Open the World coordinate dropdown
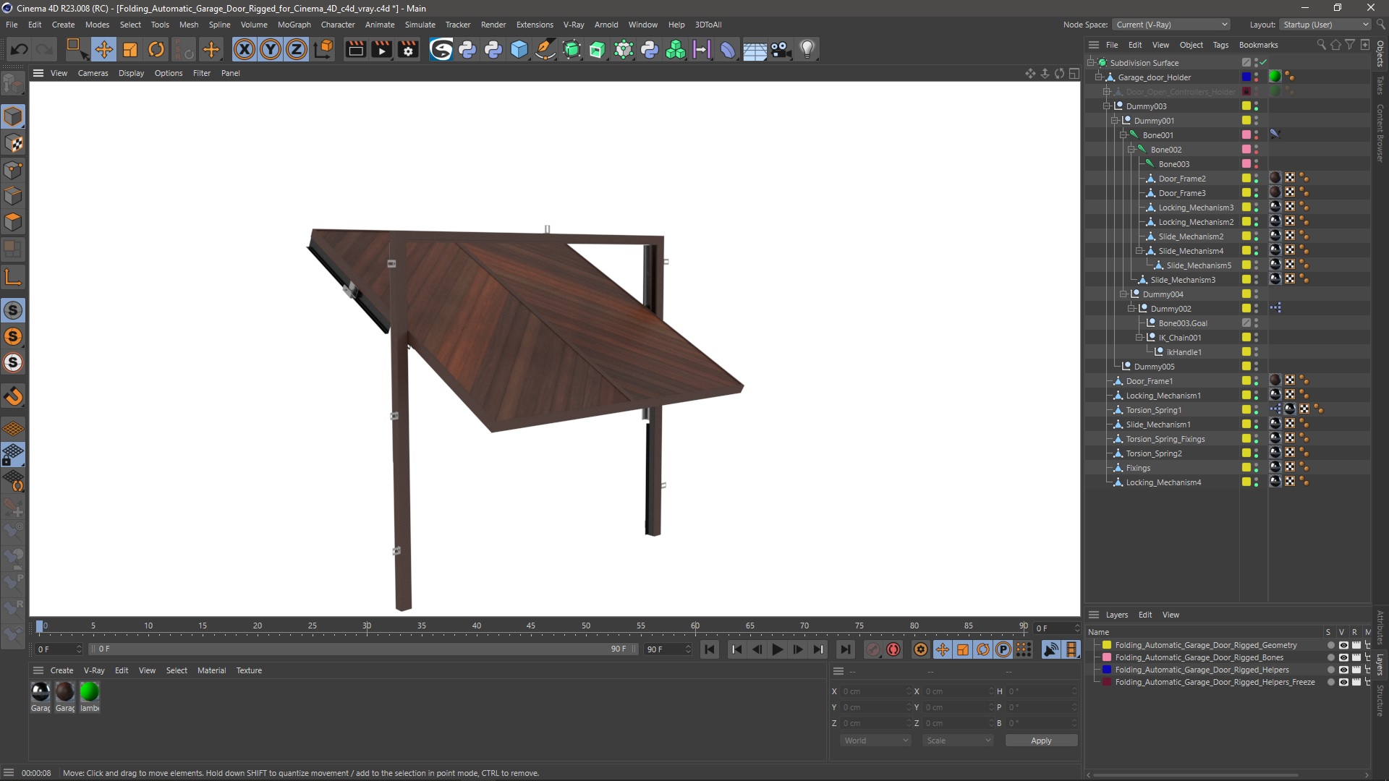 875,741
